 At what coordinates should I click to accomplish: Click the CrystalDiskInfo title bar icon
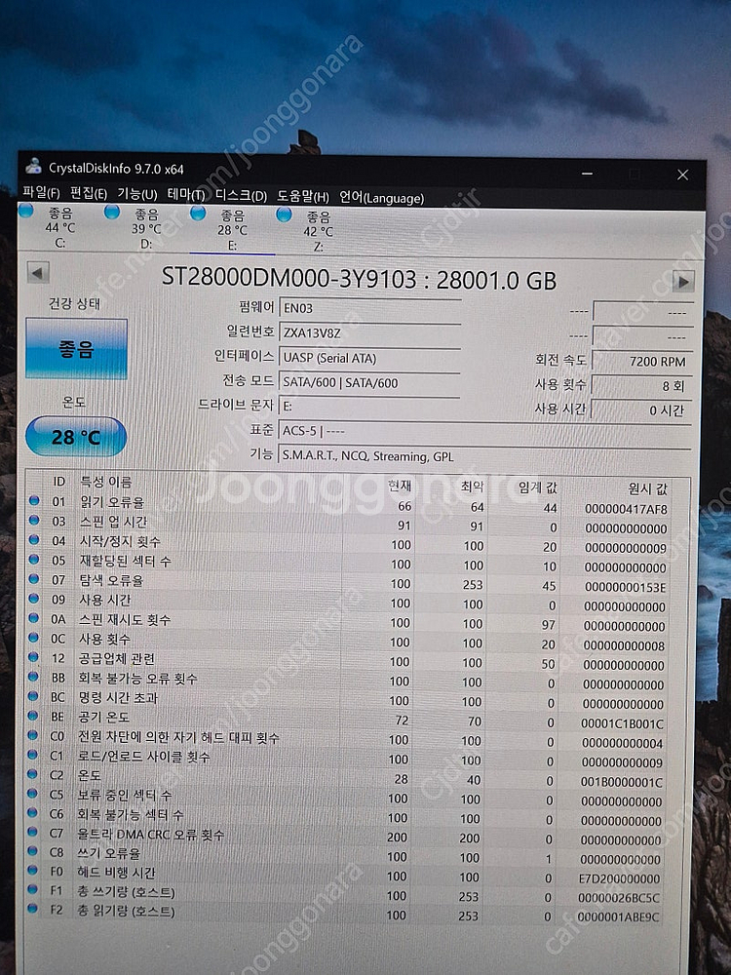click(x=33, y=167)
